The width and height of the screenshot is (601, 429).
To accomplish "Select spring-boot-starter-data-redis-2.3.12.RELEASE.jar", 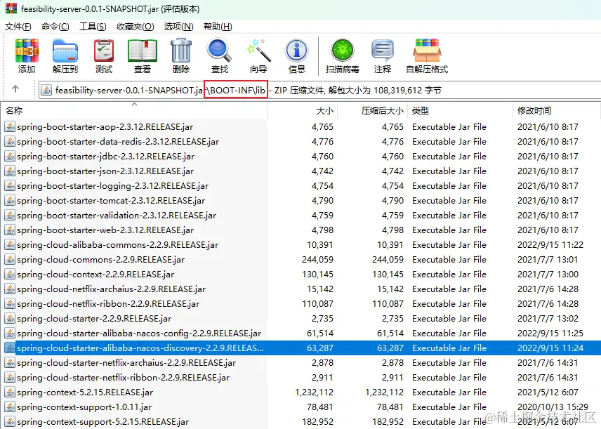I will (118, 141).
